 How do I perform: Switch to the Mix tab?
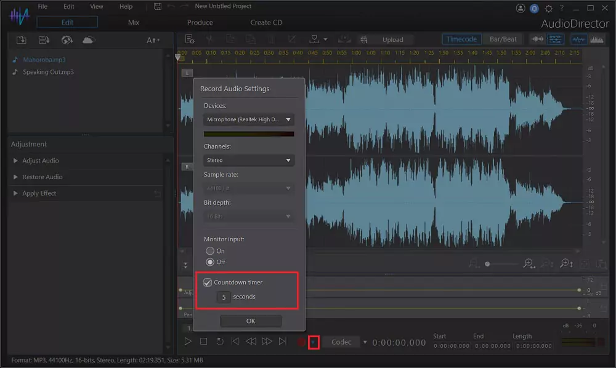pos(133,22)
